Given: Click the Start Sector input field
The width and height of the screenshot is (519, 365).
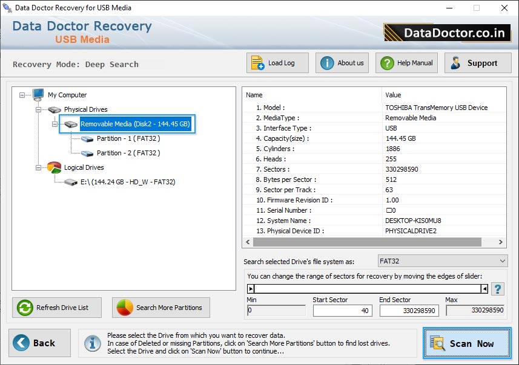Looking at the screenshot, I should point(342,310).
